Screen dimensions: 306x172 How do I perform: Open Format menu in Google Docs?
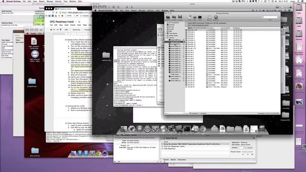pos(73,25)
